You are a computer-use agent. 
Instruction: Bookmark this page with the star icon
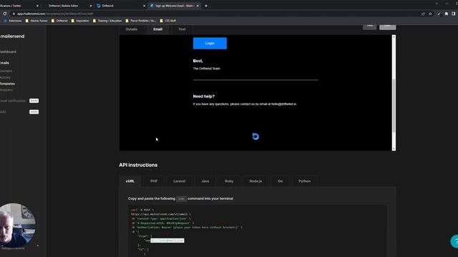pos(430,14)
